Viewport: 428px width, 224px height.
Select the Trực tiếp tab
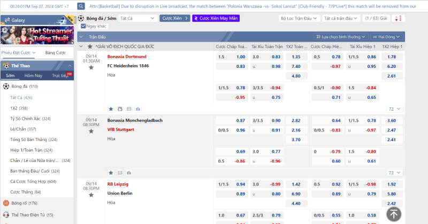[x=60, y=75]
